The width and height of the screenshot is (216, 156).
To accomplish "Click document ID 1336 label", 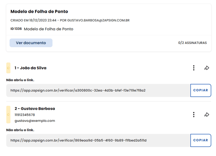I will coord(16,29).
